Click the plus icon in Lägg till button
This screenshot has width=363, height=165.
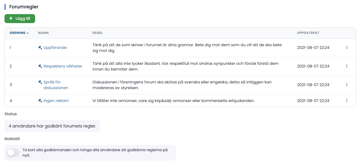tap(11, 19)
